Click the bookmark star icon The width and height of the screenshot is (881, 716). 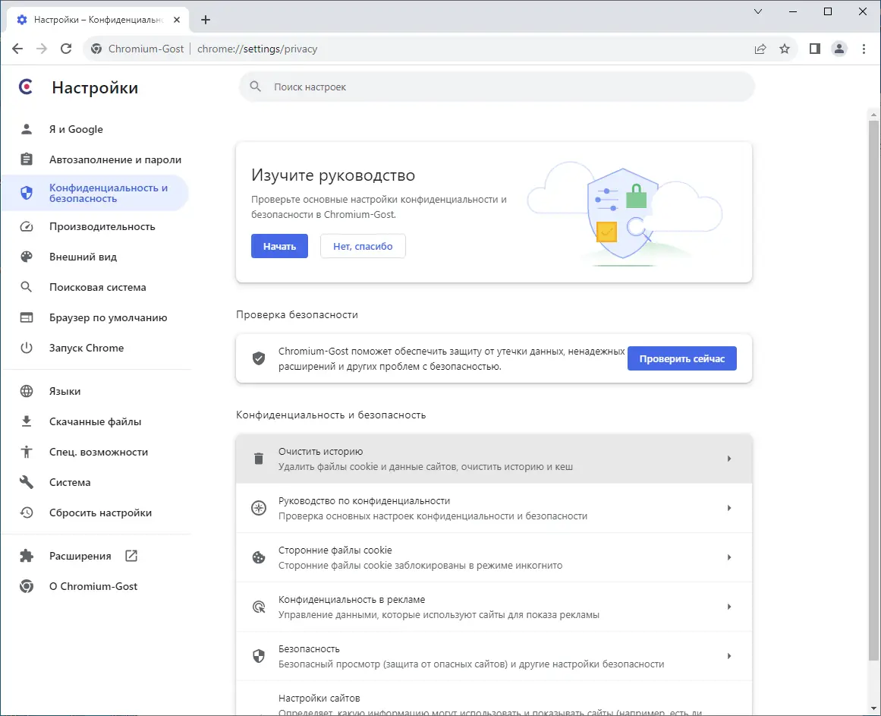coord(785,49)
